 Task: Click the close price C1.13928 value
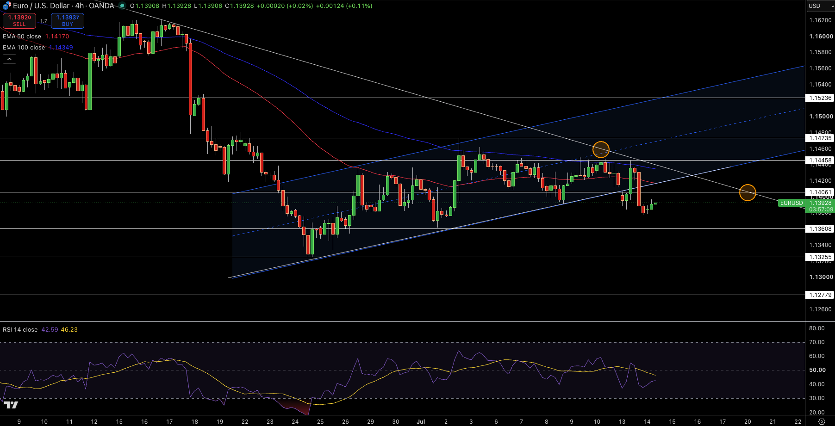coord(239,6)
